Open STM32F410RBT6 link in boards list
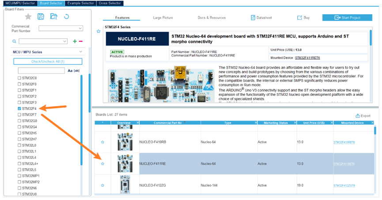Screen dimensions: 382x200 (x=344, y=142)
